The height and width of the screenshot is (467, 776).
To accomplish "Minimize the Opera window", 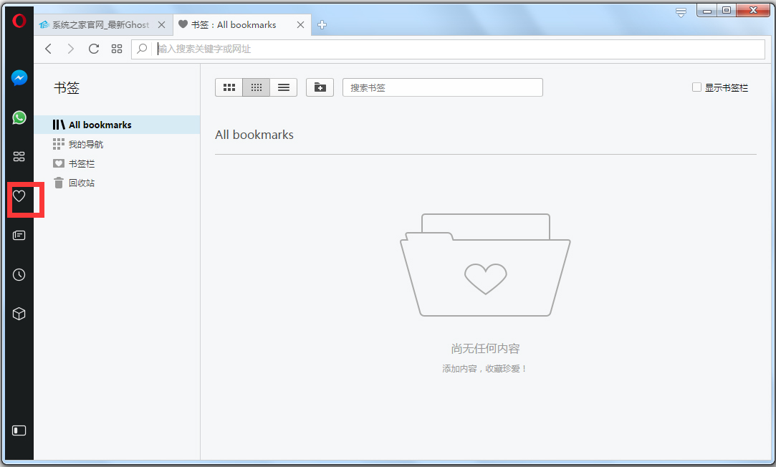I will pos(706,11).
